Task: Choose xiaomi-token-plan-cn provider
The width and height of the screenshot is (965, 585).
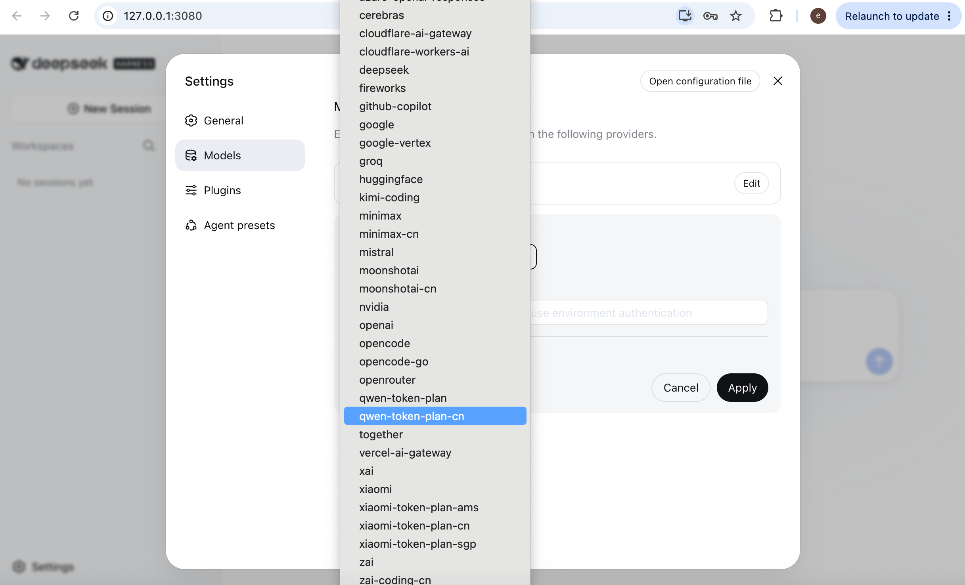Action: coord(435,526)
